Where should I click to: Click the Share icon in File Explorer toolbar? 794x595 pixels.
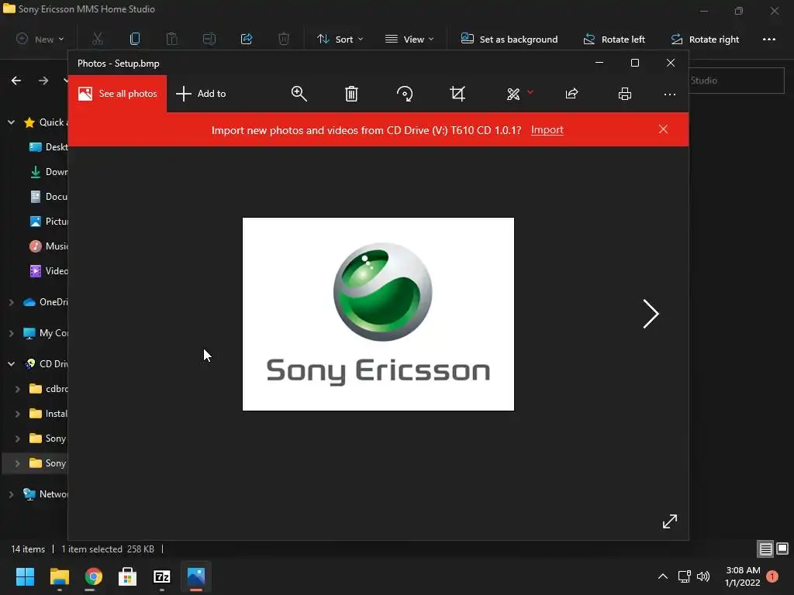coord(247,39)
